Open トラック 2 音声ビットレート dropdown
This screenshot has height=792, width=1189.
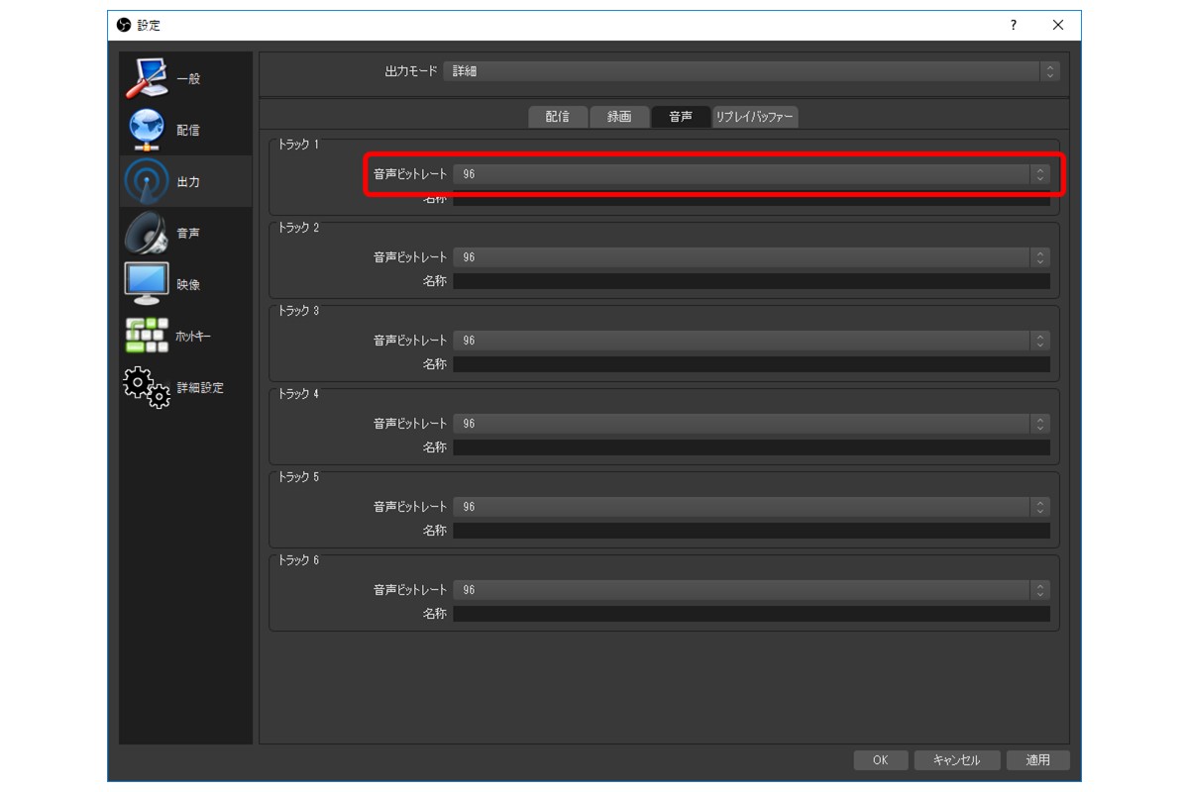[751, 257]
